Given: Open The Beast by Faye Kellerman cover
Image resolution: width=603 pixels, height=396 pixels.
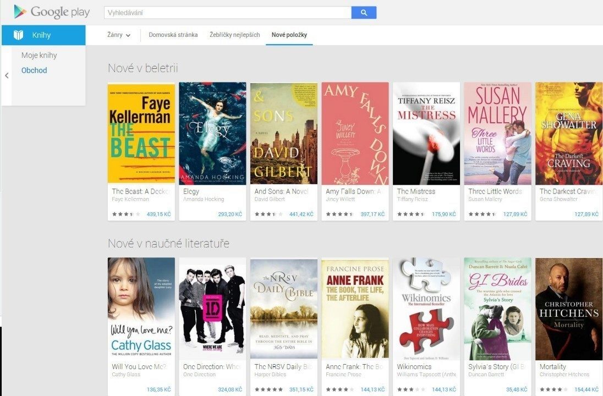Looking at the screenshot, I should point(141,134).
